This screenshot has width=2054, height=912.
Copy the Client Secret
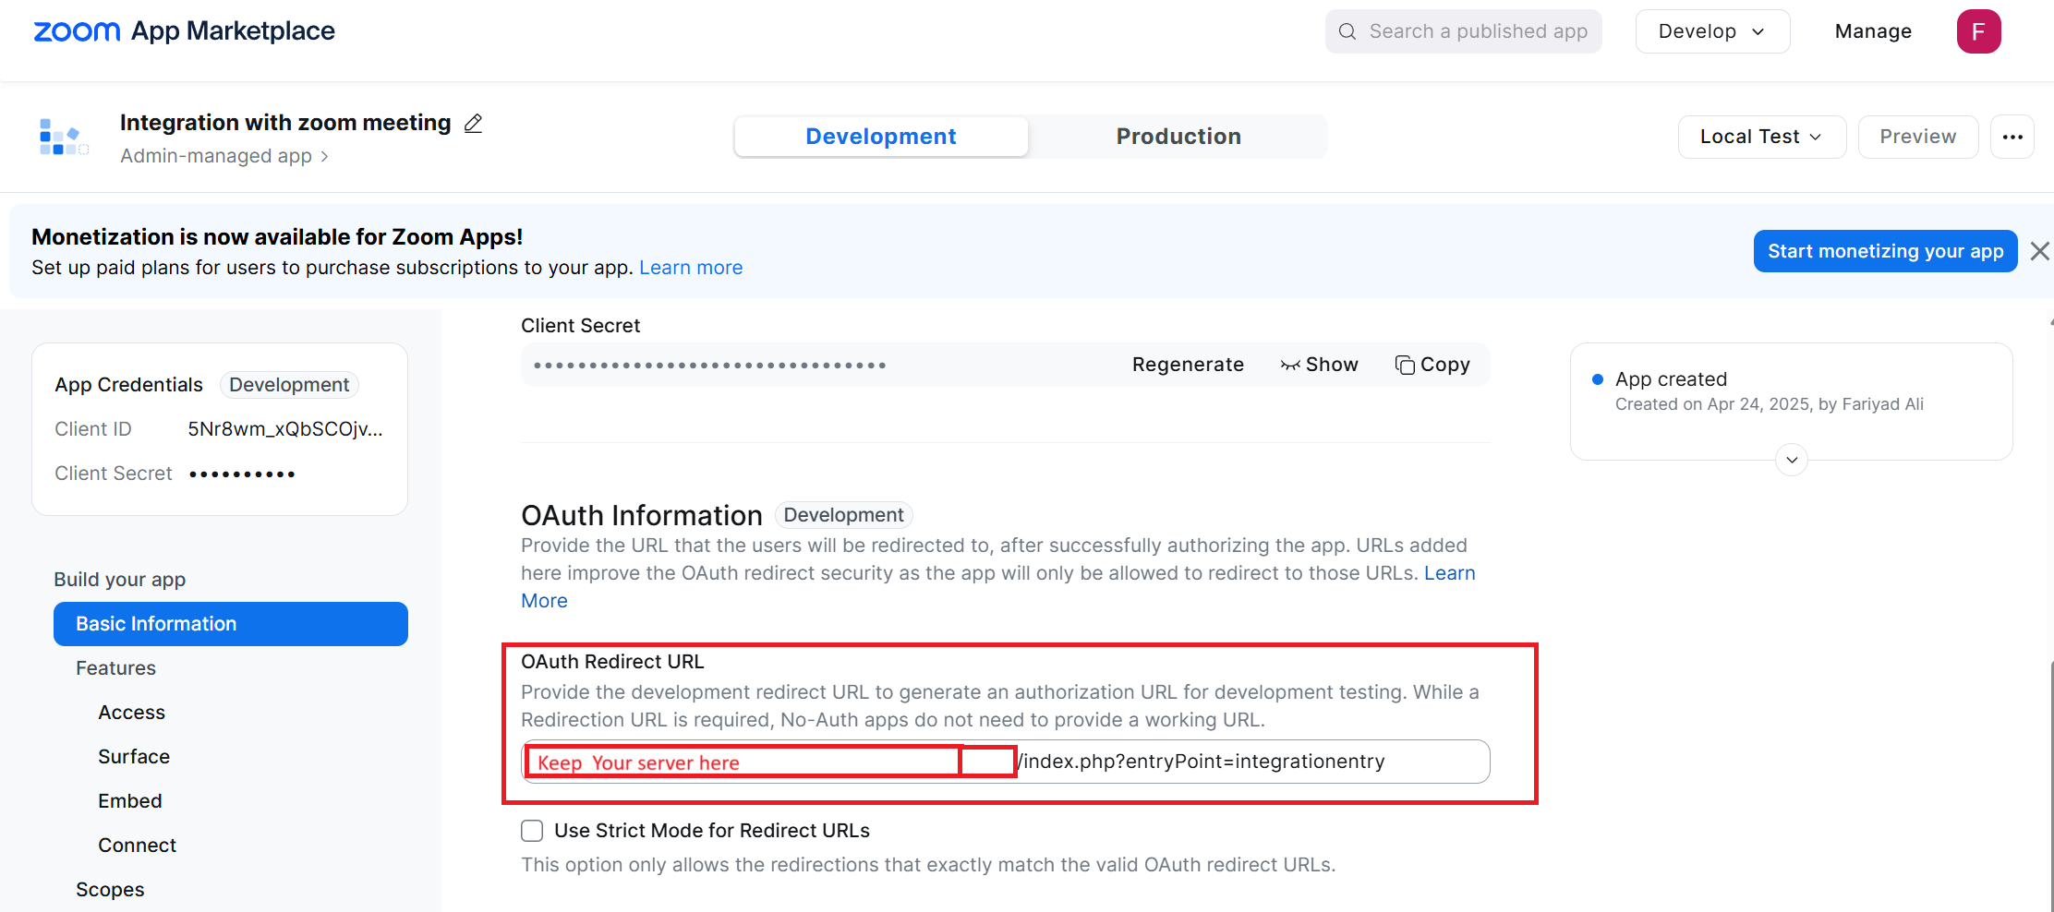click(x=1432, y=365)
